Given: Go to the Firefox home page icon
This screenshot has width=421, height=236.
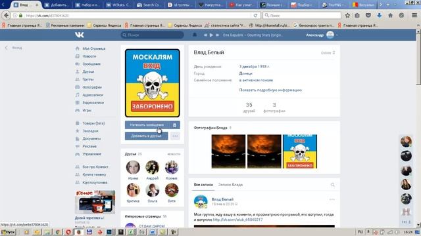Looking at the screenshot, I should [x=390, y=16].
